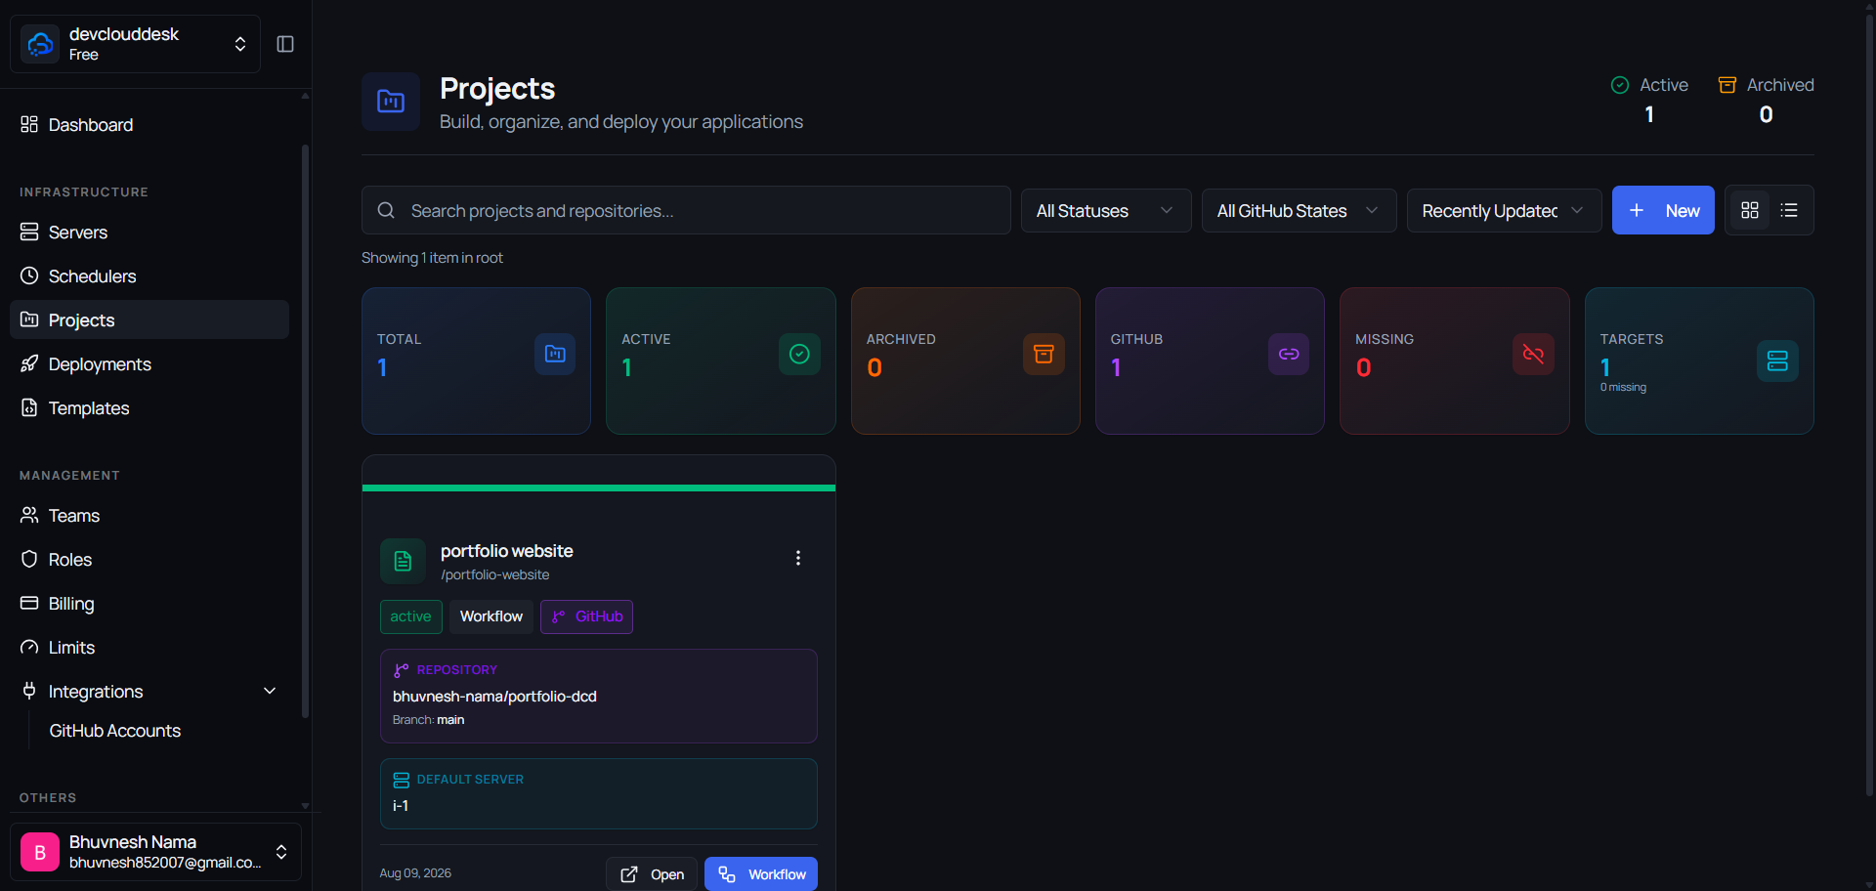The height and width of the screenshot is (891, 1876).
Task: Select Projects in the sidebar
Action: [149, 320]
